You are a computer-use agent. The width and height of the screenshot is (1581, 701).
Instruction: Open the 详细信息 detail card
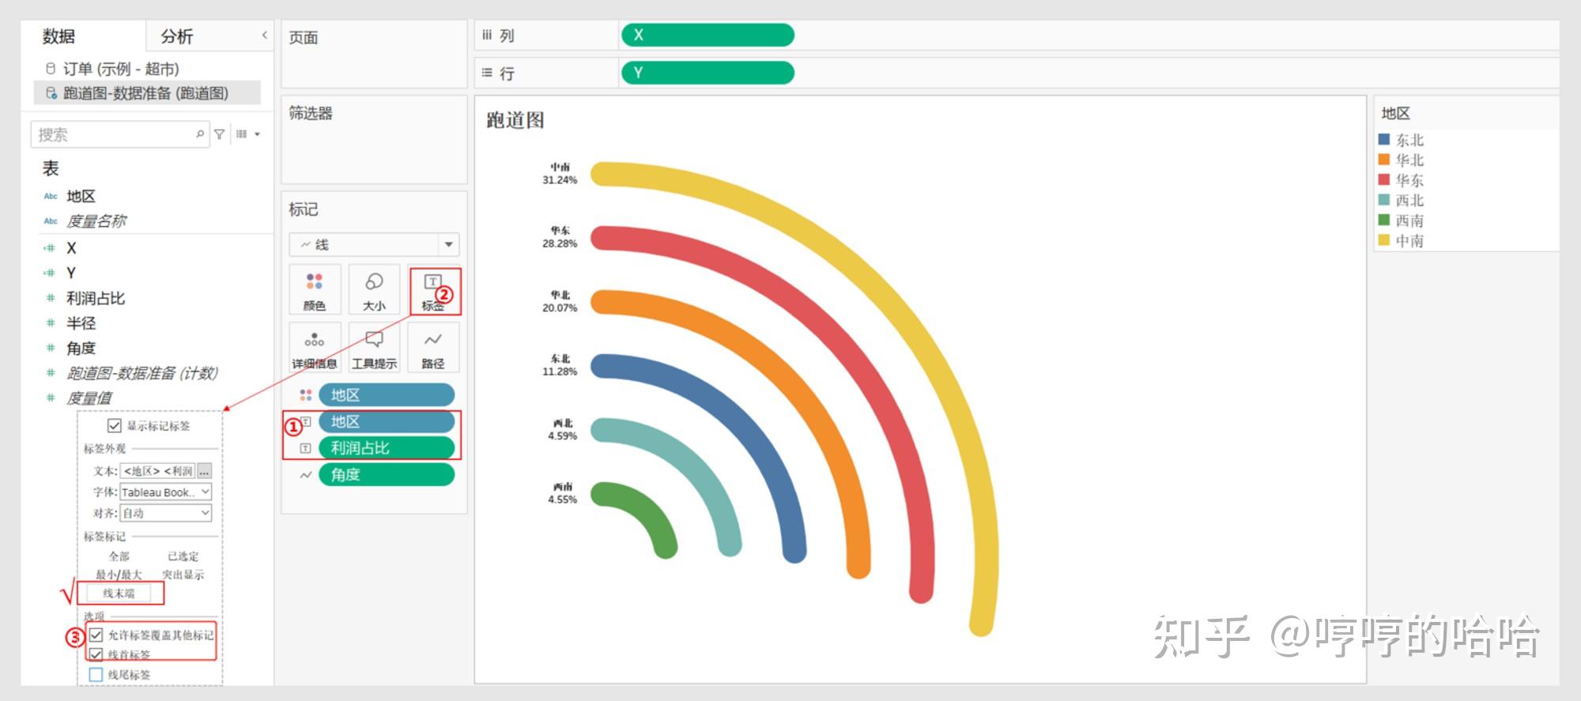(x=315, y=347)
